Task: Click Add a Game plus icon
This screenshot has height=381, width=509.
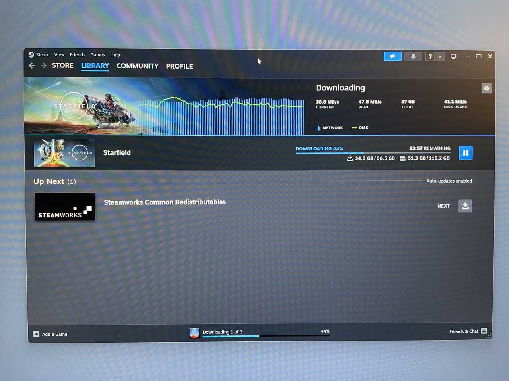Action: 36,334
